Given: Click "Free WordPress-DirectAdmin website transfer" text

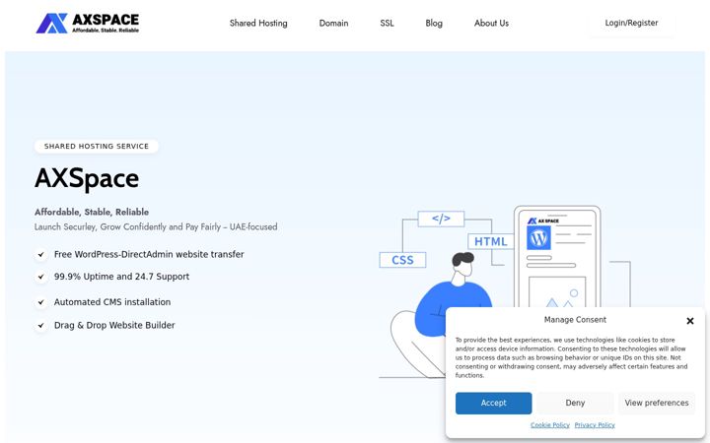Looking at the screenshot, I should [149, 255].
